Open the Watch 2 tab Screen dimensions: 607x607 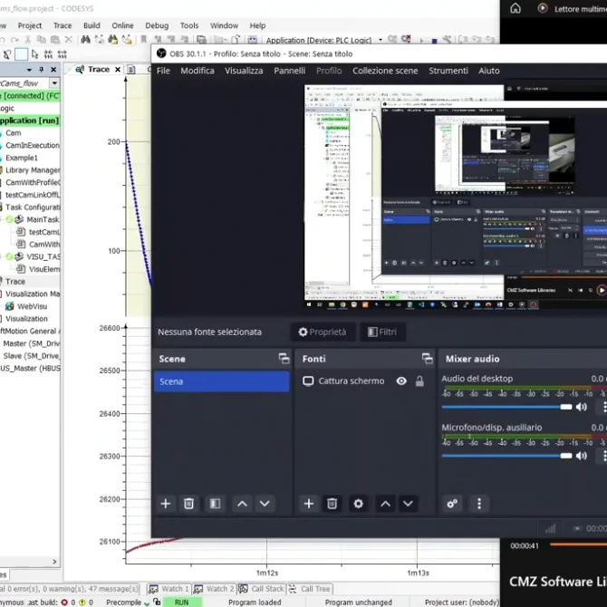pos(214,589)
